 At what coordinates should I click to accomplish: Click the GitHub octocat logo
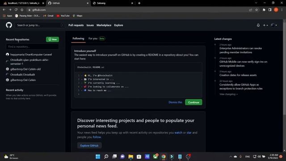[9, 25]
